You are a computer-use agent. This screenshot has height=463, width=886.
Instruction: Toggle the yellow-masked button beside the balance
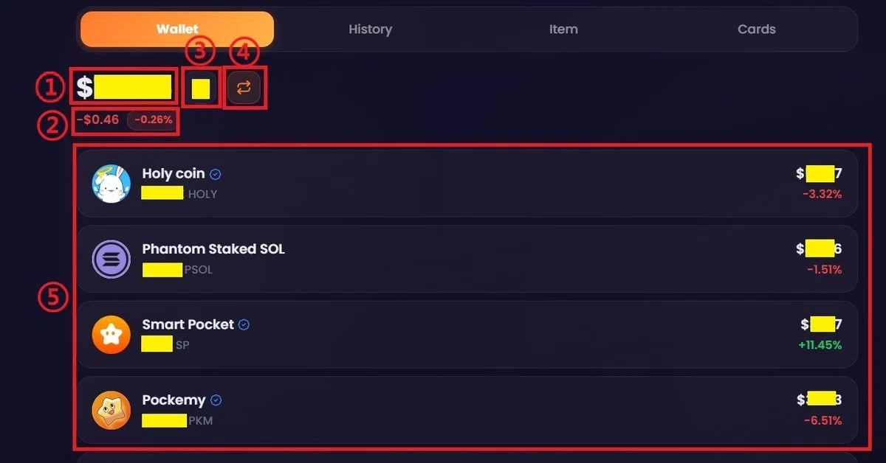[x=201, y=88]
